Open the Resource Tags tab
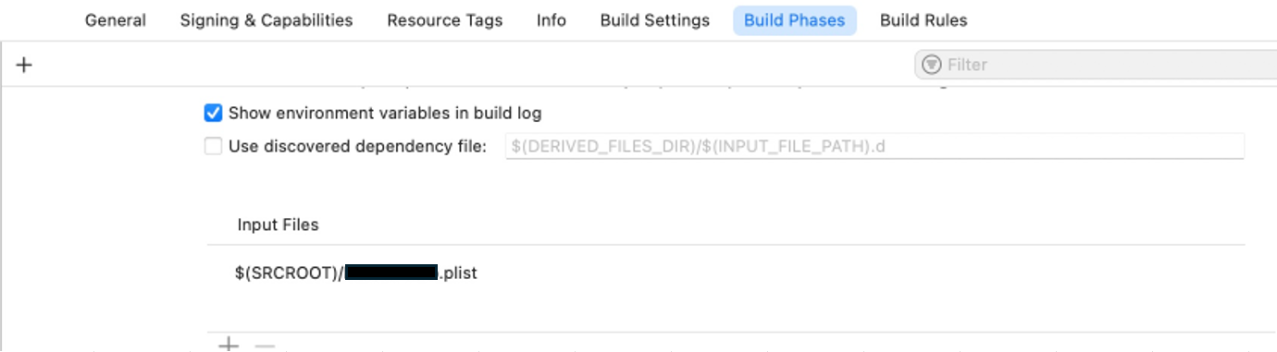The image size is (1277, 352). coord(445,20)
